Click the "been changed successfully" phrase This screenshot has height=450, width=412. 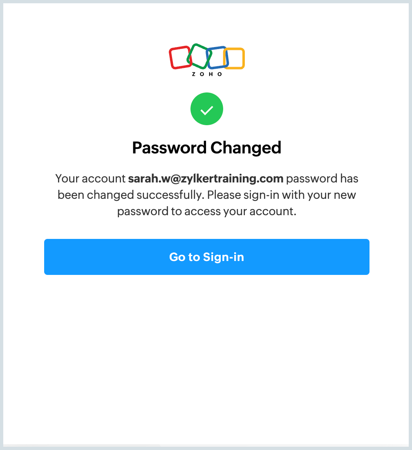[130, 195]
